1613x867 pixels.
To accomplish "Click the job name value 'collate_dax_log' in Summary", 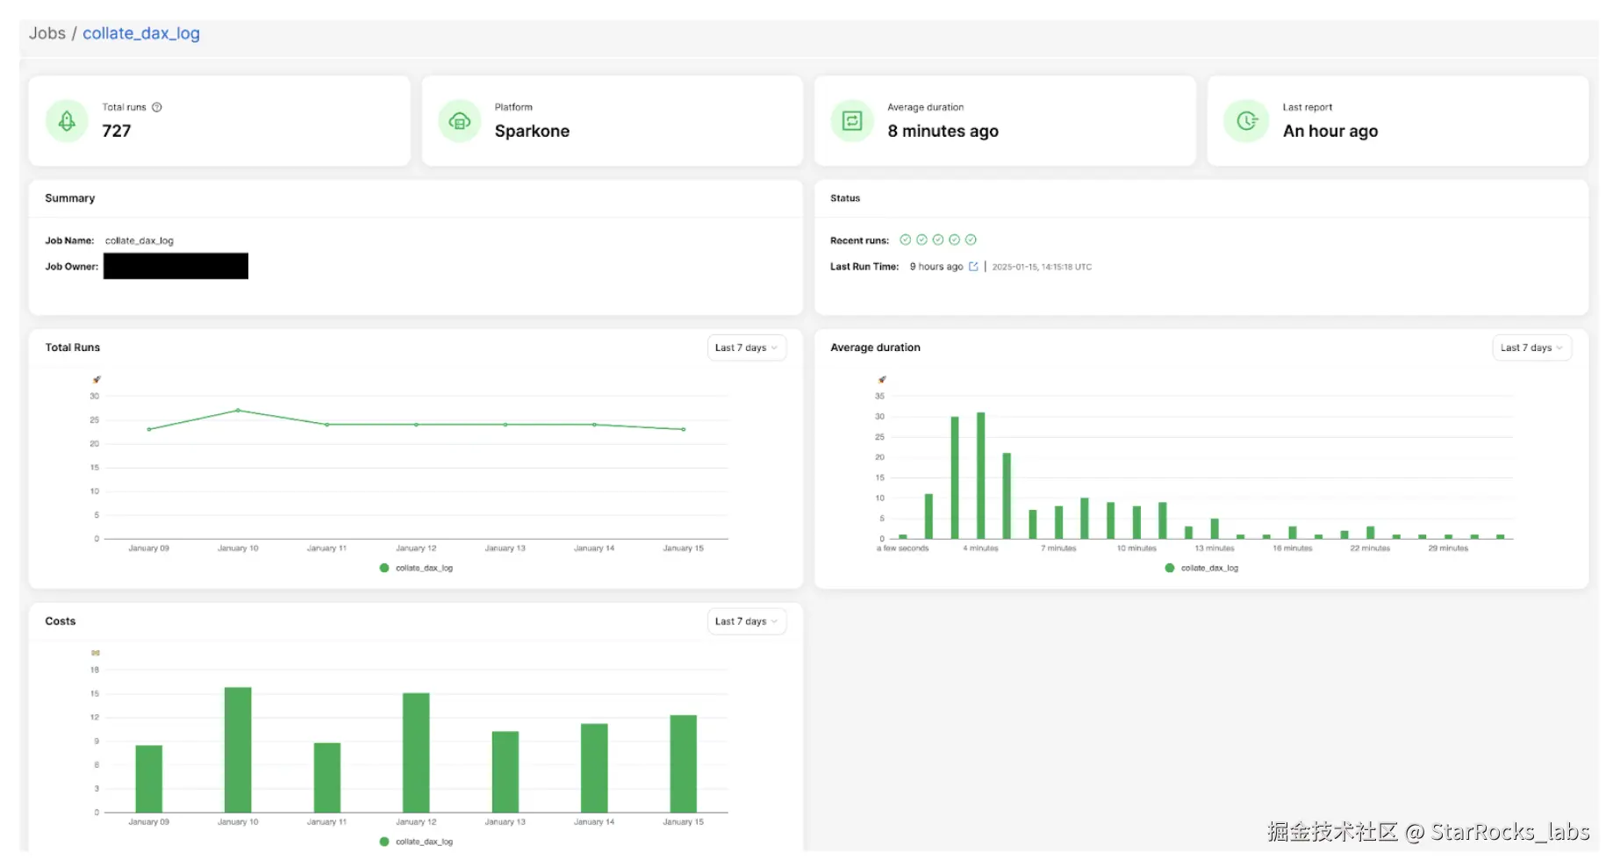I will (140, 240).
